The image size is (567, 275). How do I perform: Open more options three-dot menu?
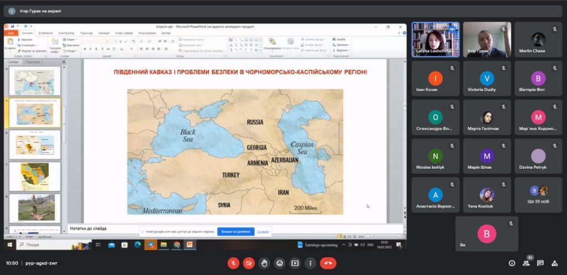(x=311, y=263)
